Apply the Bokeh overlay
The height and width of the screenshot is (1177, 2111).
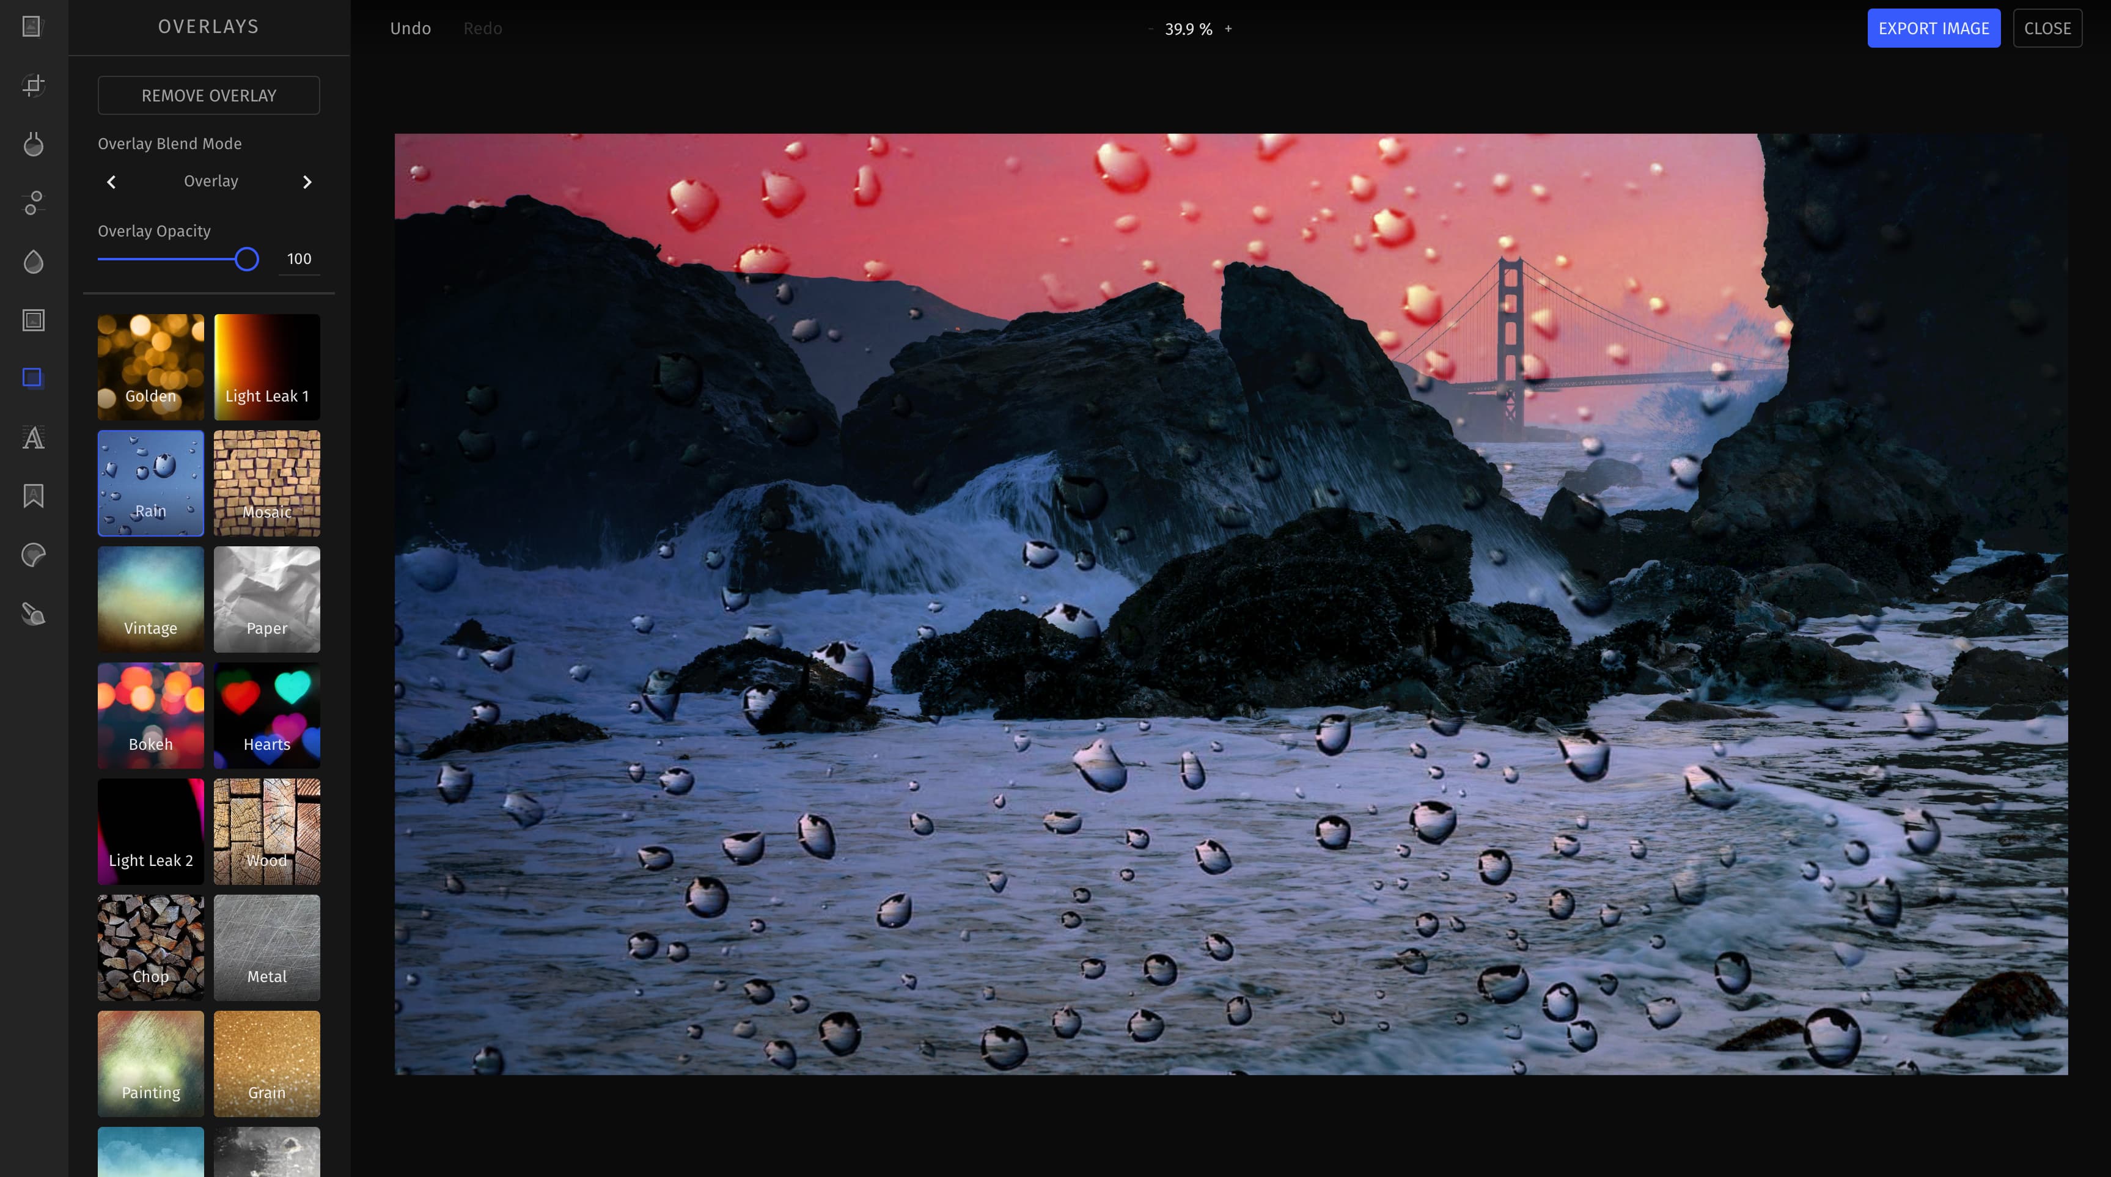click(151, 716)
